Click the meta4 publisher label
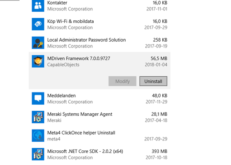231x165 pixels. (54, 139)
